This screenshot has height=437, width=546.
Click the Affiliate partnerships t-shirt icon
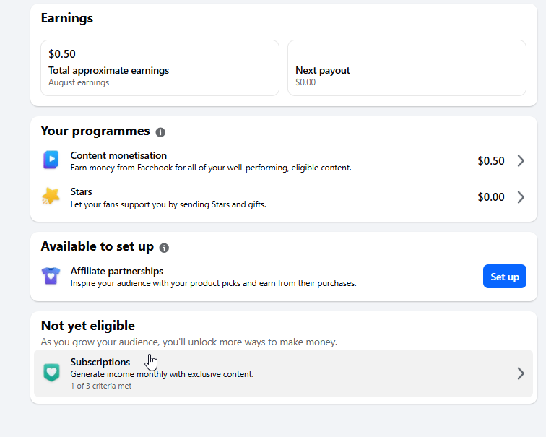pos(51,276)
